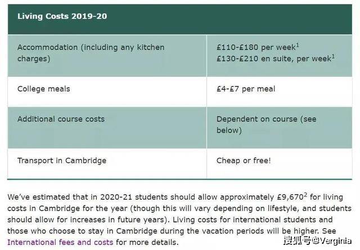Click the Living Costs 2019-20 table header

(180, 20)
